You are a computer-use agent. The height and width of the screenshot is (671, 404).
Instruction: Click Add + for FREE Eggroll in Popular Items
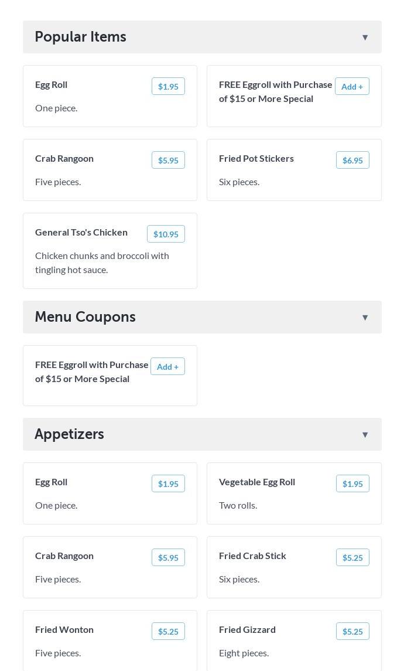(x=352, y=87)
